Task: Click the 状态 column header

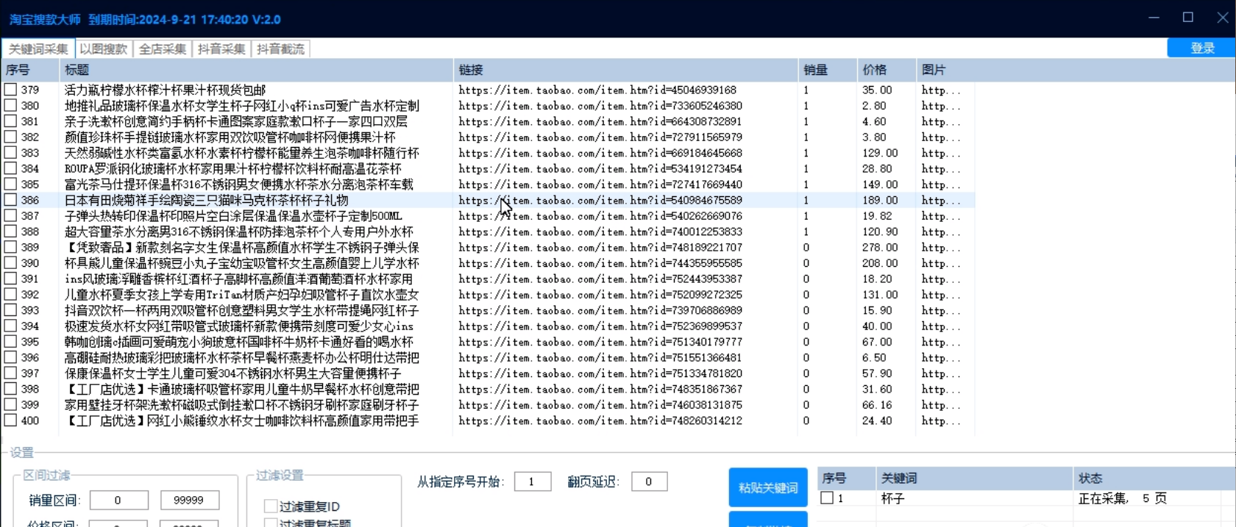Action: pyautogui.click(x=1154, y=478)
